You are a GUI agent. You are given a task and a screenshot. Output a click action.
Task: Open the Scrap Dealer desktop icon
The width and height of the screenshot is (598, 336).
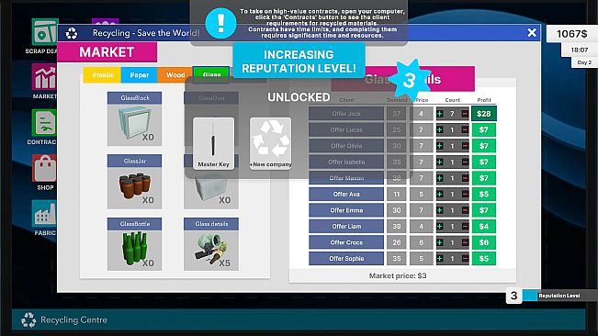click(x=45, y=32)
